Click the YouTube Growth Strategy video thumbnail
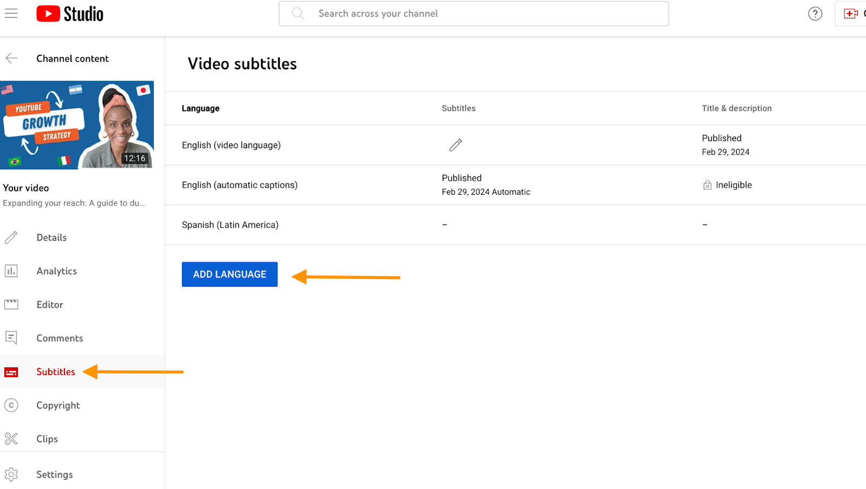The image size is (866, 489). point(77,125)
